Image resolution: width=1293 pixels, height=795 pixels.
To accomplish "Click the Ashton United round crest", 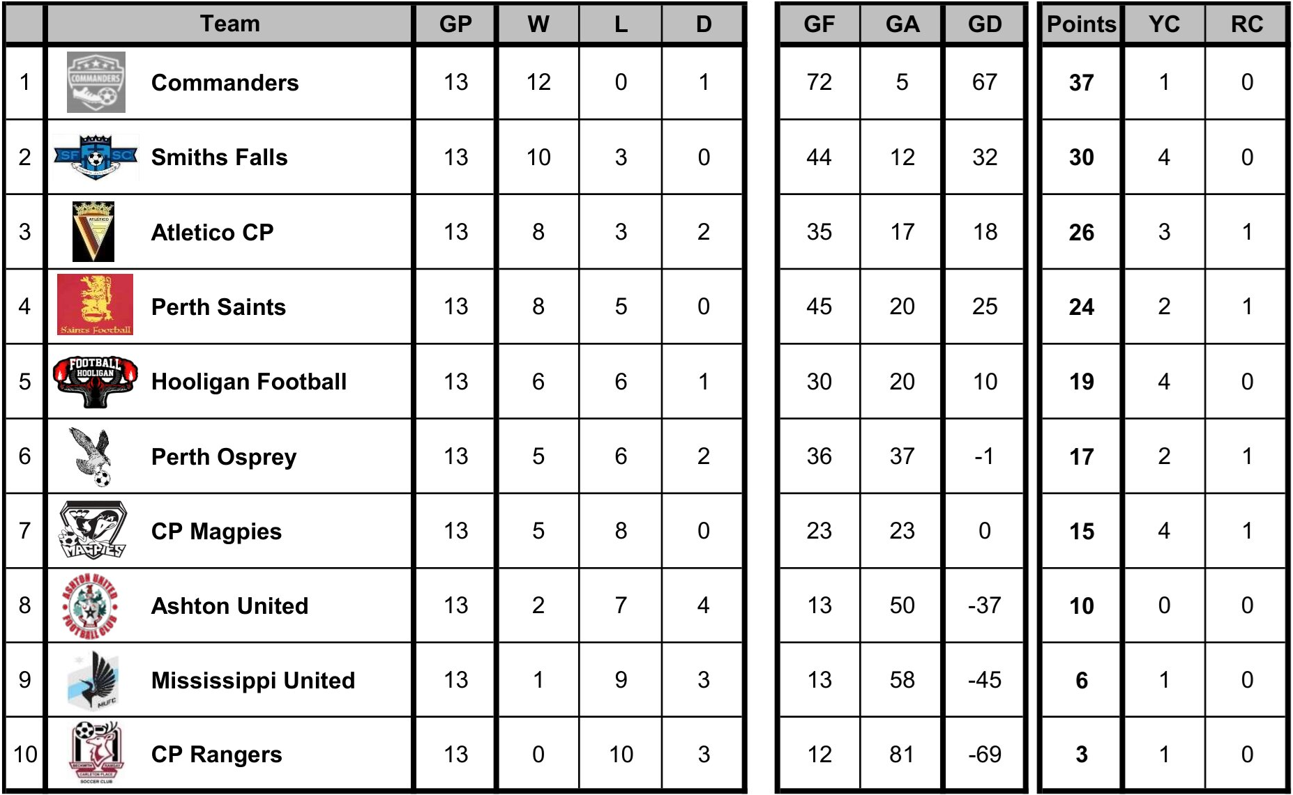I will coord(91,605).
